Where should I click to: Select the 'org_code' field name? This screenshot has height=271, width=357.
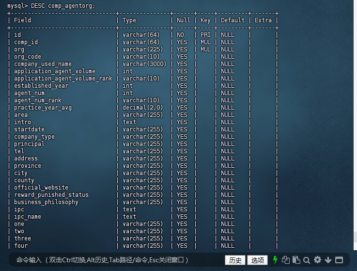pos(28,57)
